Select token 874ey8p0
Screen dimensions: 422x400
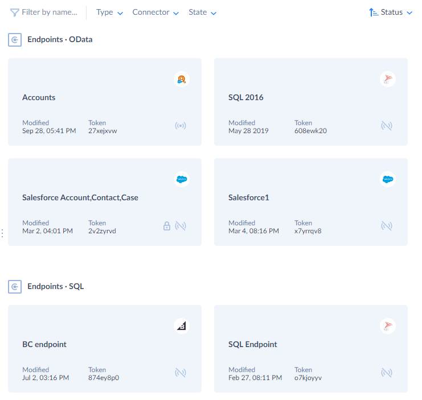tap(104, 378)
